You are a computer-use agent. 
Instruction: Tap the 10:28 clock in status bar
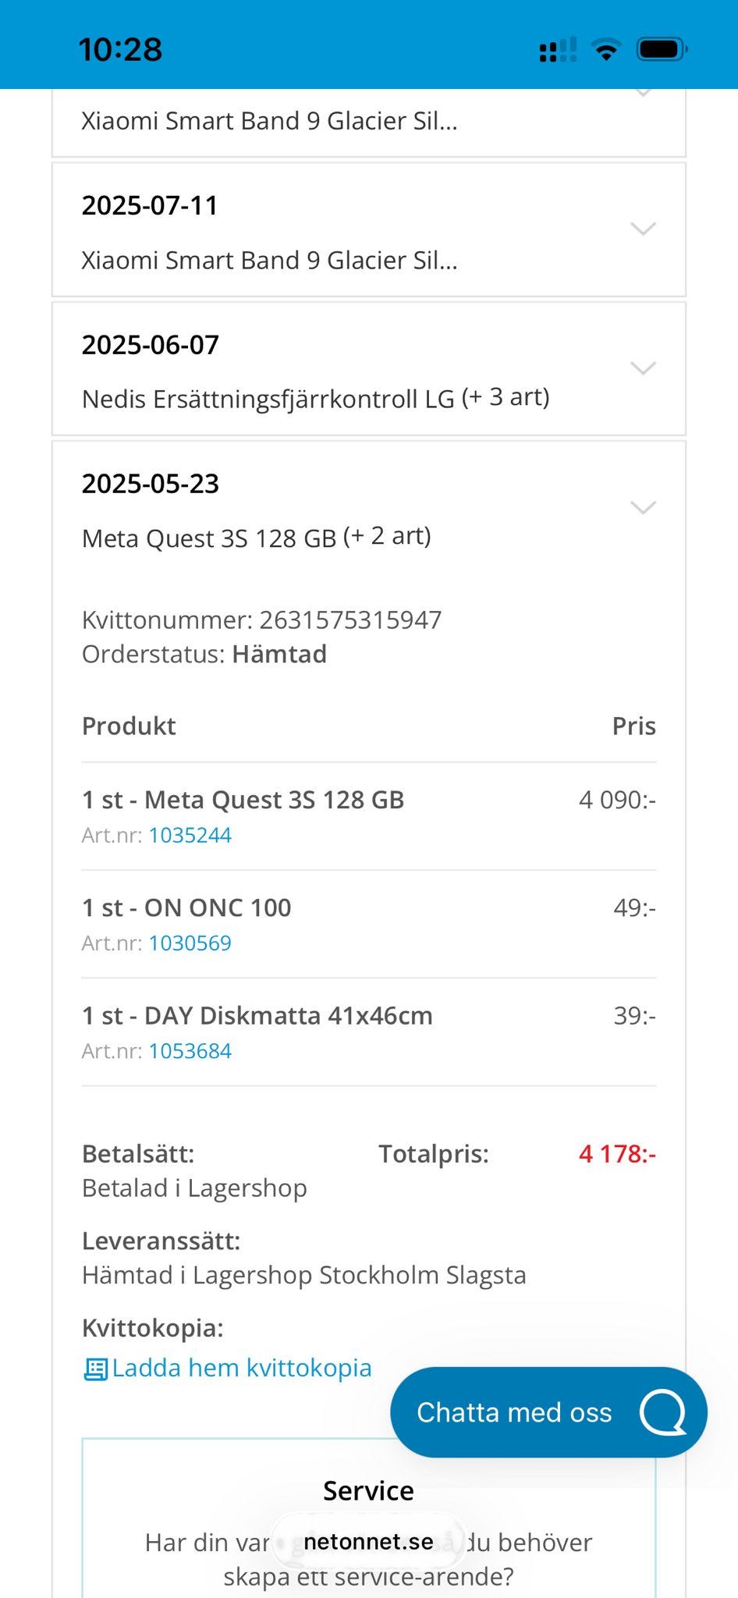coord(120,50)
